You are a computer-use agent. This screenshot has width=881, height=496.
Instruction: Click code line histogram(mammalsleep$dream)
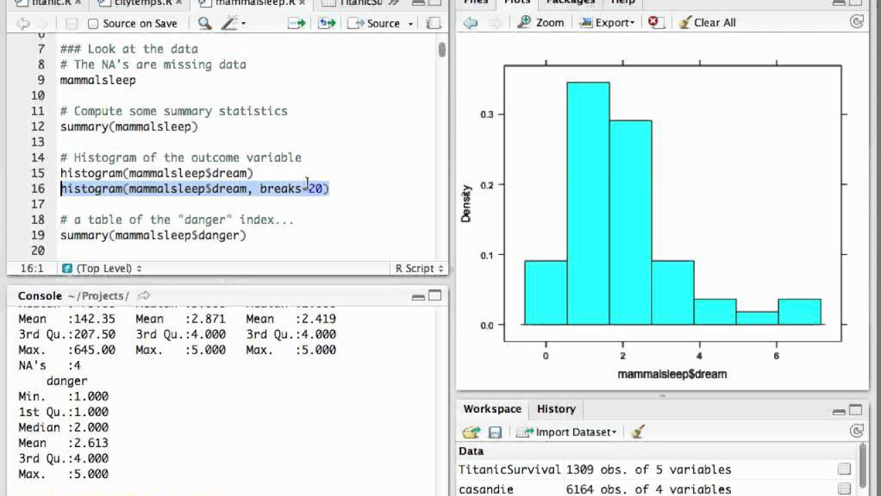click(x=156, y=173)
